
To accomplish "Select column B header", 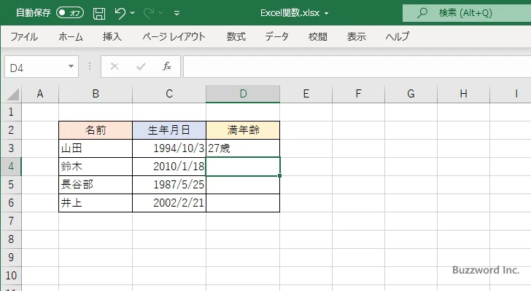I will [96, 94].
